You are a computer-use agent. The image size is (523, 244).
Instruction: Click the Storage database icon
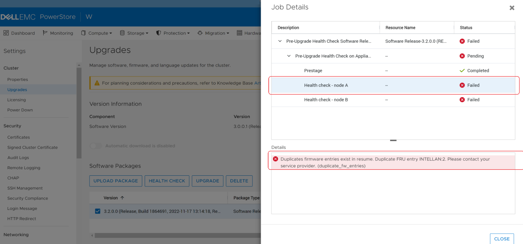(x=122, y=33)
